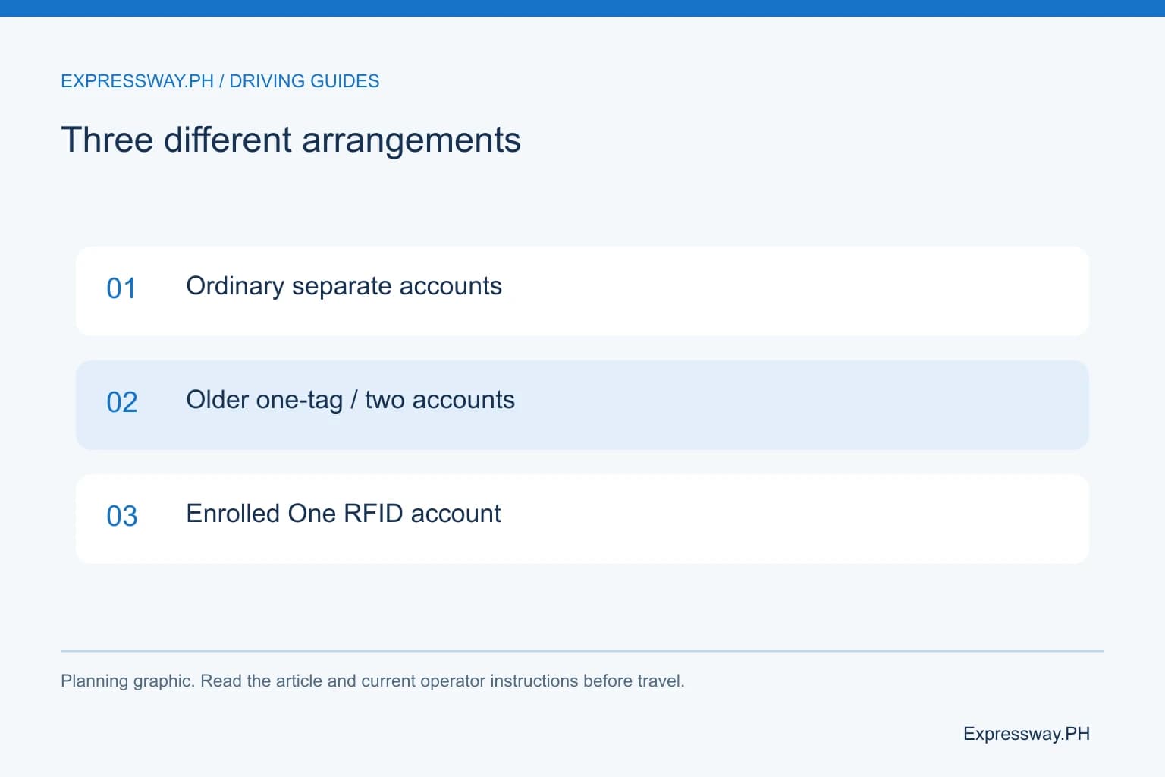Click the "Planning graphic" footnote text
The image size is (1165, 777).
tap(372, 681)
